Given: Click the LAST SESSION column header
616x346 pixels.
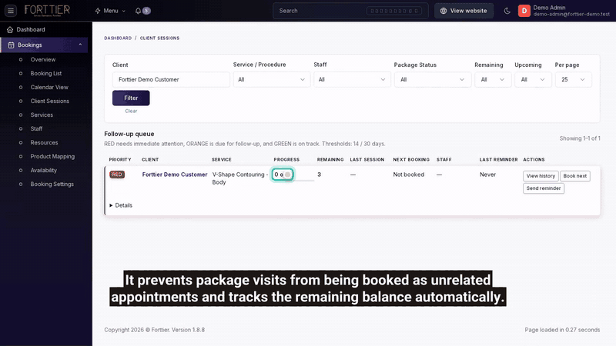Looking at the screenshot, I should pyautogui.click(x=367, y=160).
